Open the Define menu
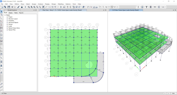Screen dimensions: 177x95 pyautogui.click(x=17, y=4)
